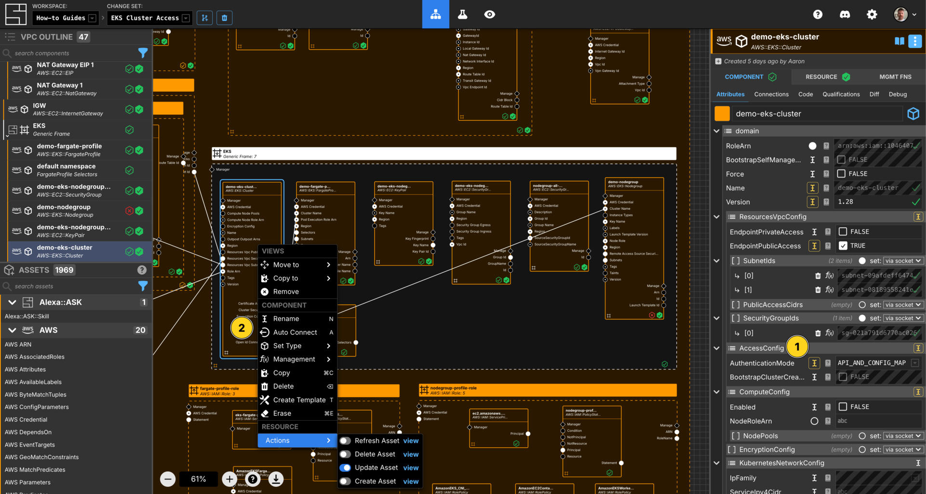Focus the search components field
The width and height of the screenshot is (926, 494).
pos(72,53)
